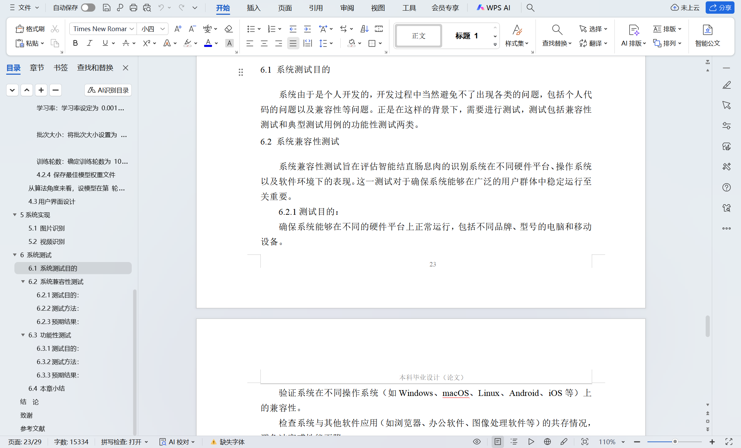Collapse the 6 系统测试 outline node
The height and width of the screenshot is (448, 741).
pos(15,255)
